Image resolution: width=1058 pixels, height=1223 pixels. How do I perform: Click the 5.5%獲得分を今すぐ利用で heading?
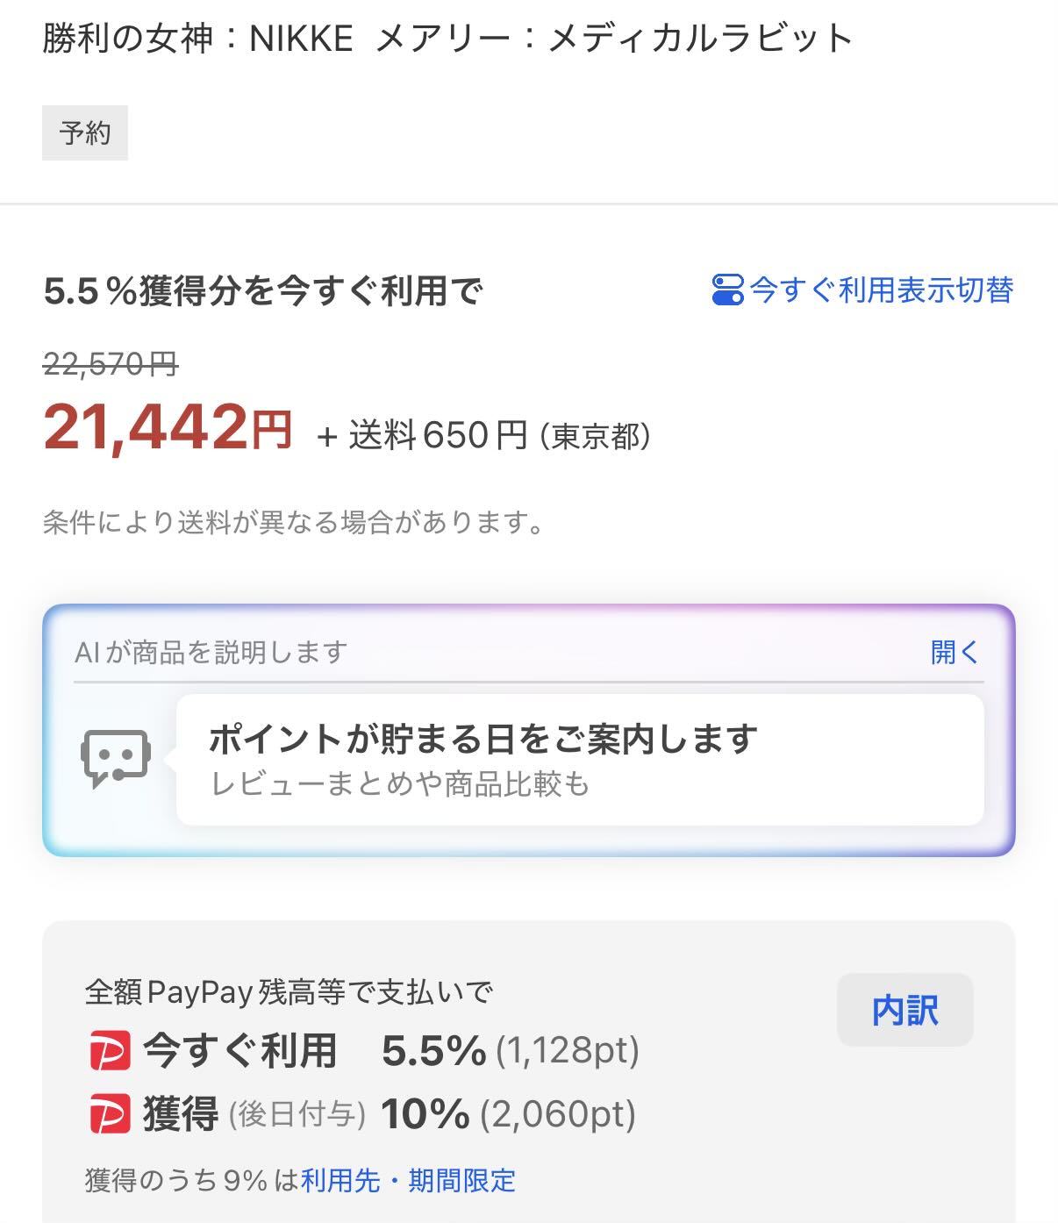pyautogui.click(x=263, y=291)
